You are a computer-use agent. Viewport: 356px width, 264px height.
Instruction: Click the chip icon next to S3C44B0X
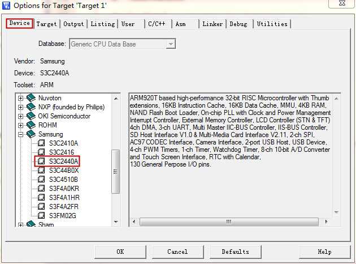tap(41, 170)
